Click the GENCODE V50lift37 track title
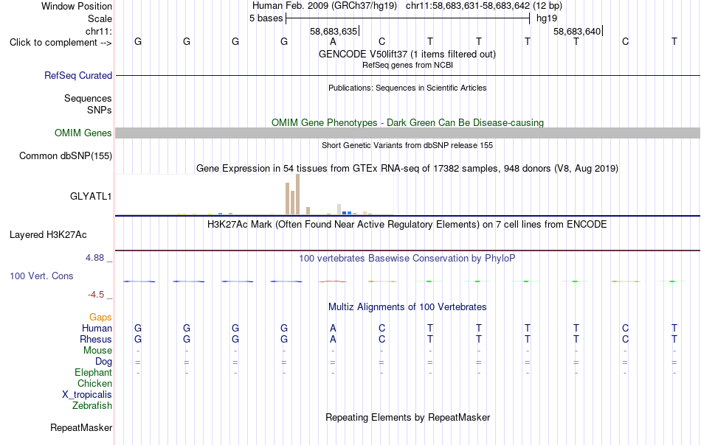This screenshot has width=701, height=445. pos(407,54)
